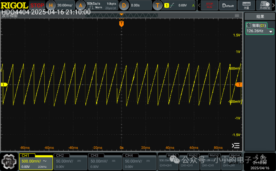This screenshot has width=276, height=171.
Task: Open the function navigation gear icon
Action: tap(9, 161)
